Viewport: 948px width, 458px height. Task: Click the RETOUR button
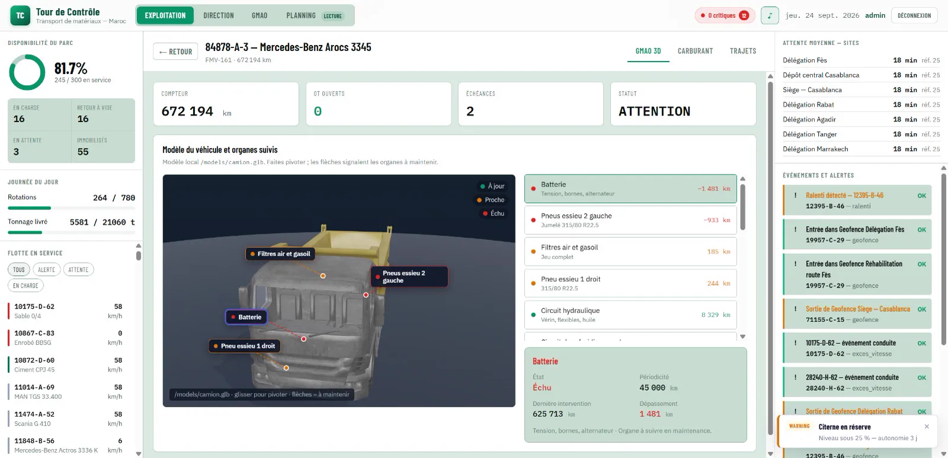tap(175, 52)
